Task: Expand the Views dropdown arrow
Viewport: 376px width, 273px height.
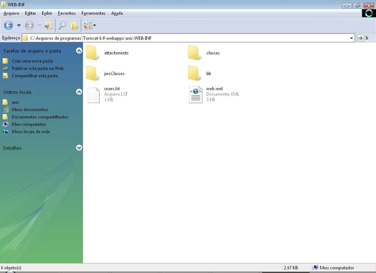Action: (x=94, y=25)
